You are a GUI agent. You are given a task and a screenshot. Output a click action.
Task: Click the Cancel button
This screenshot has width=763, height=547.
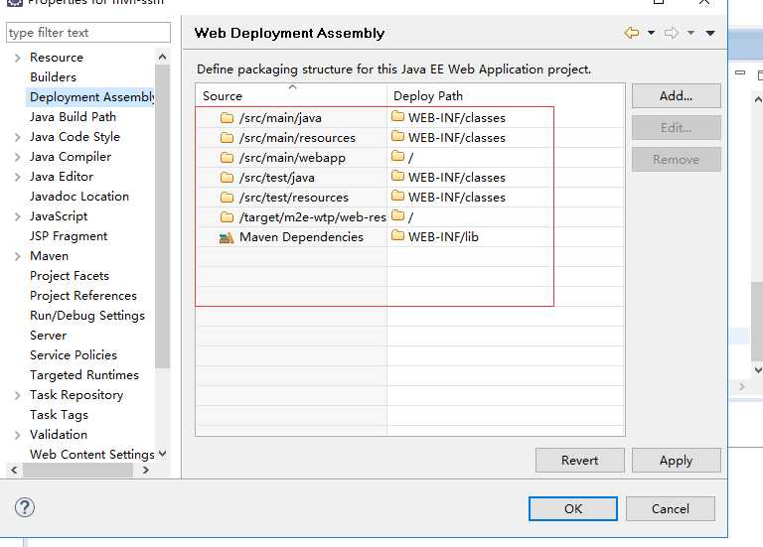point(671,508)
